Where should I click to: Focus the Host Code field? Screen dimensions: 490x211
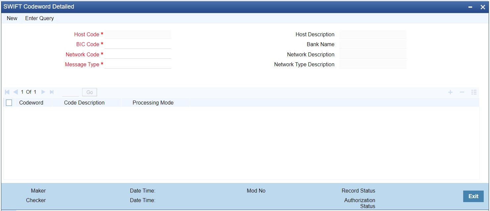pos(138,34)
